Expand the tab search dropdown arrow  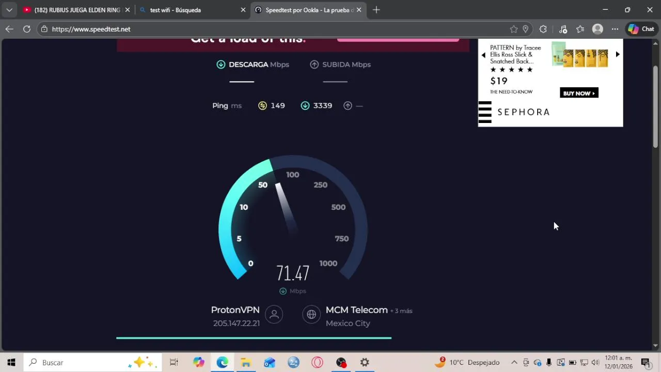coord(9,10)
